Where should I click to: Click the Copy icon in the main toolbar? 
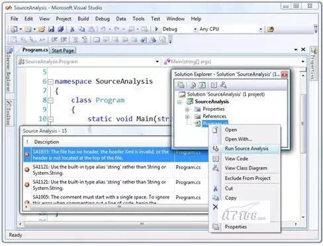(82, 29)
